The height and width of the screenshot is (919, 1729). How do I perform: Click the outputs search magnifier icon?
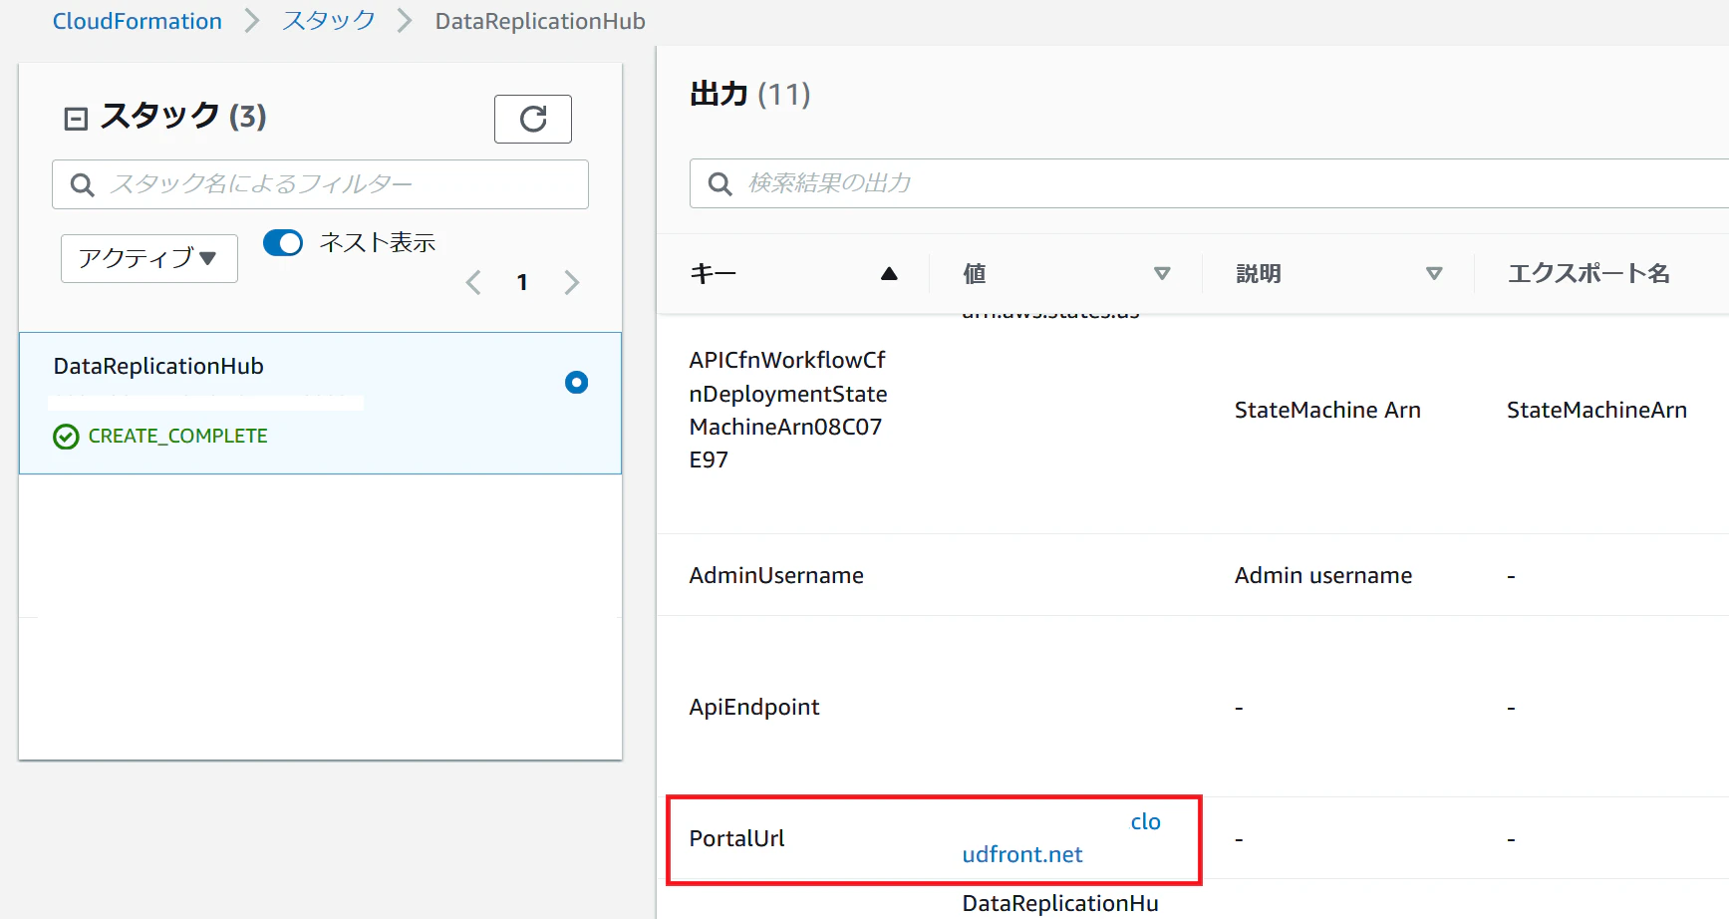(x=720, y=183)
